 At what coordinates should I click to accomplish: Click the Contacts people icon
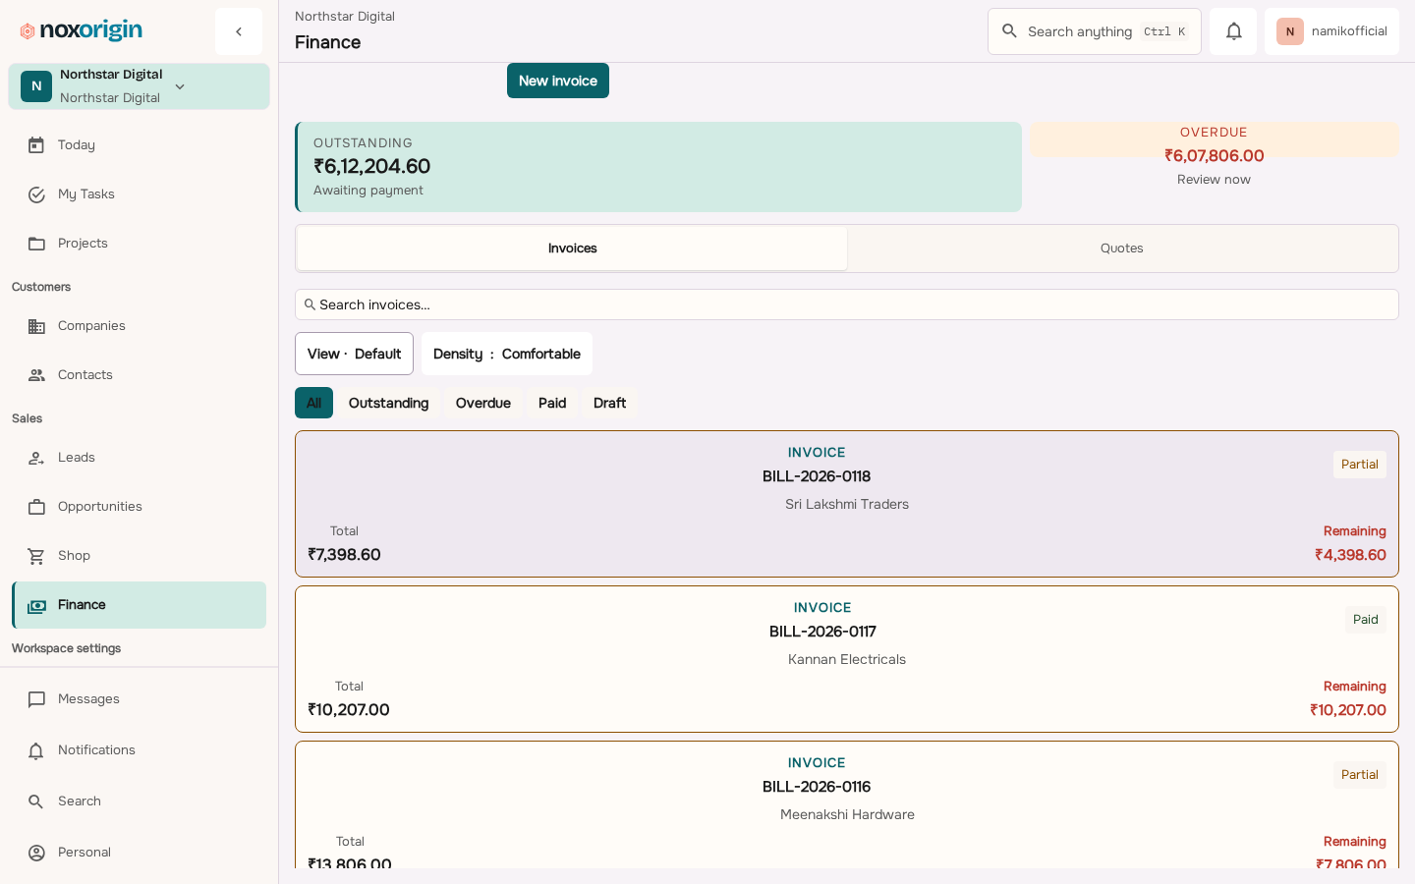36,375
